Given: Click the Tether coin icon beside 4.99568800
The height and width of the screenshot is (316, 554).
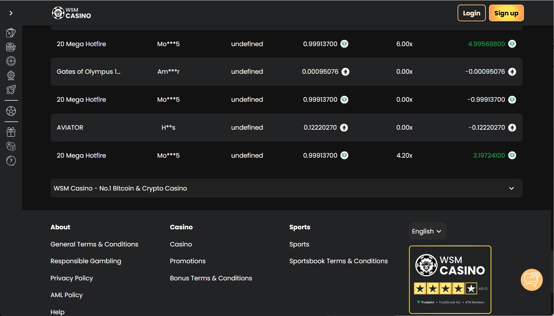Looking at the screenshot, I should [512, 44].
